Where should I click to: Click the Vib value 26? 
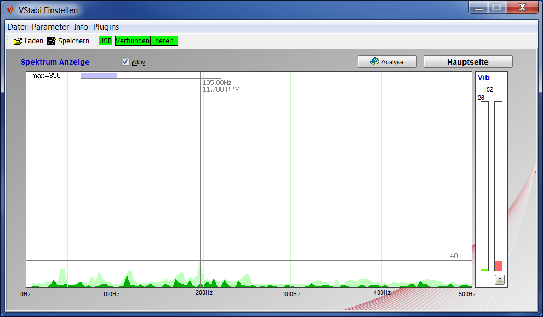coord(481,98)
